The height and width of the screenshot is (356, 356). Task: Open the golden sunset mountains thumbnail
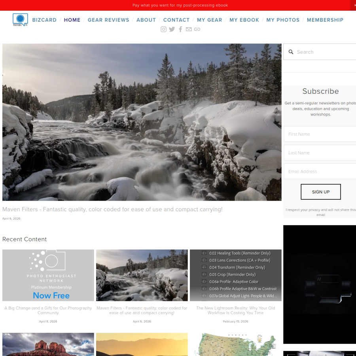142,345
